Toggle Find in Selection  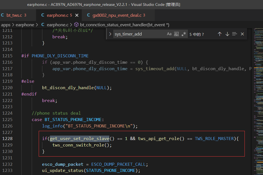(235, 34)
